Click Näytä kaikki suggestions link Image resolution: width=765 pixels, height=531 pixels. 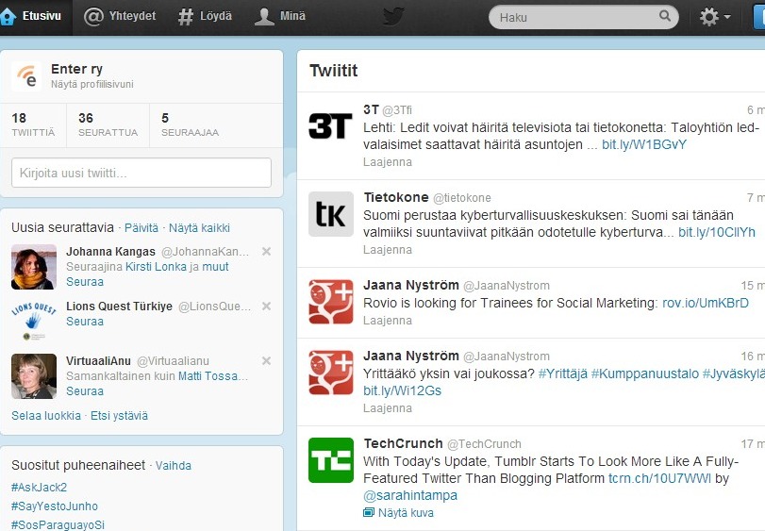pos(199,228)
